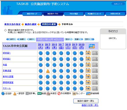127x110 pixels.
Task: Select 10/10 availability circle for 調理実習室
Action: [x=81, y=82]
